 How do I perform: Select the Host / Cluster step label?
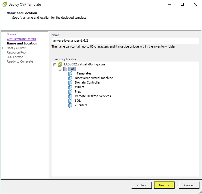[16, 48]
